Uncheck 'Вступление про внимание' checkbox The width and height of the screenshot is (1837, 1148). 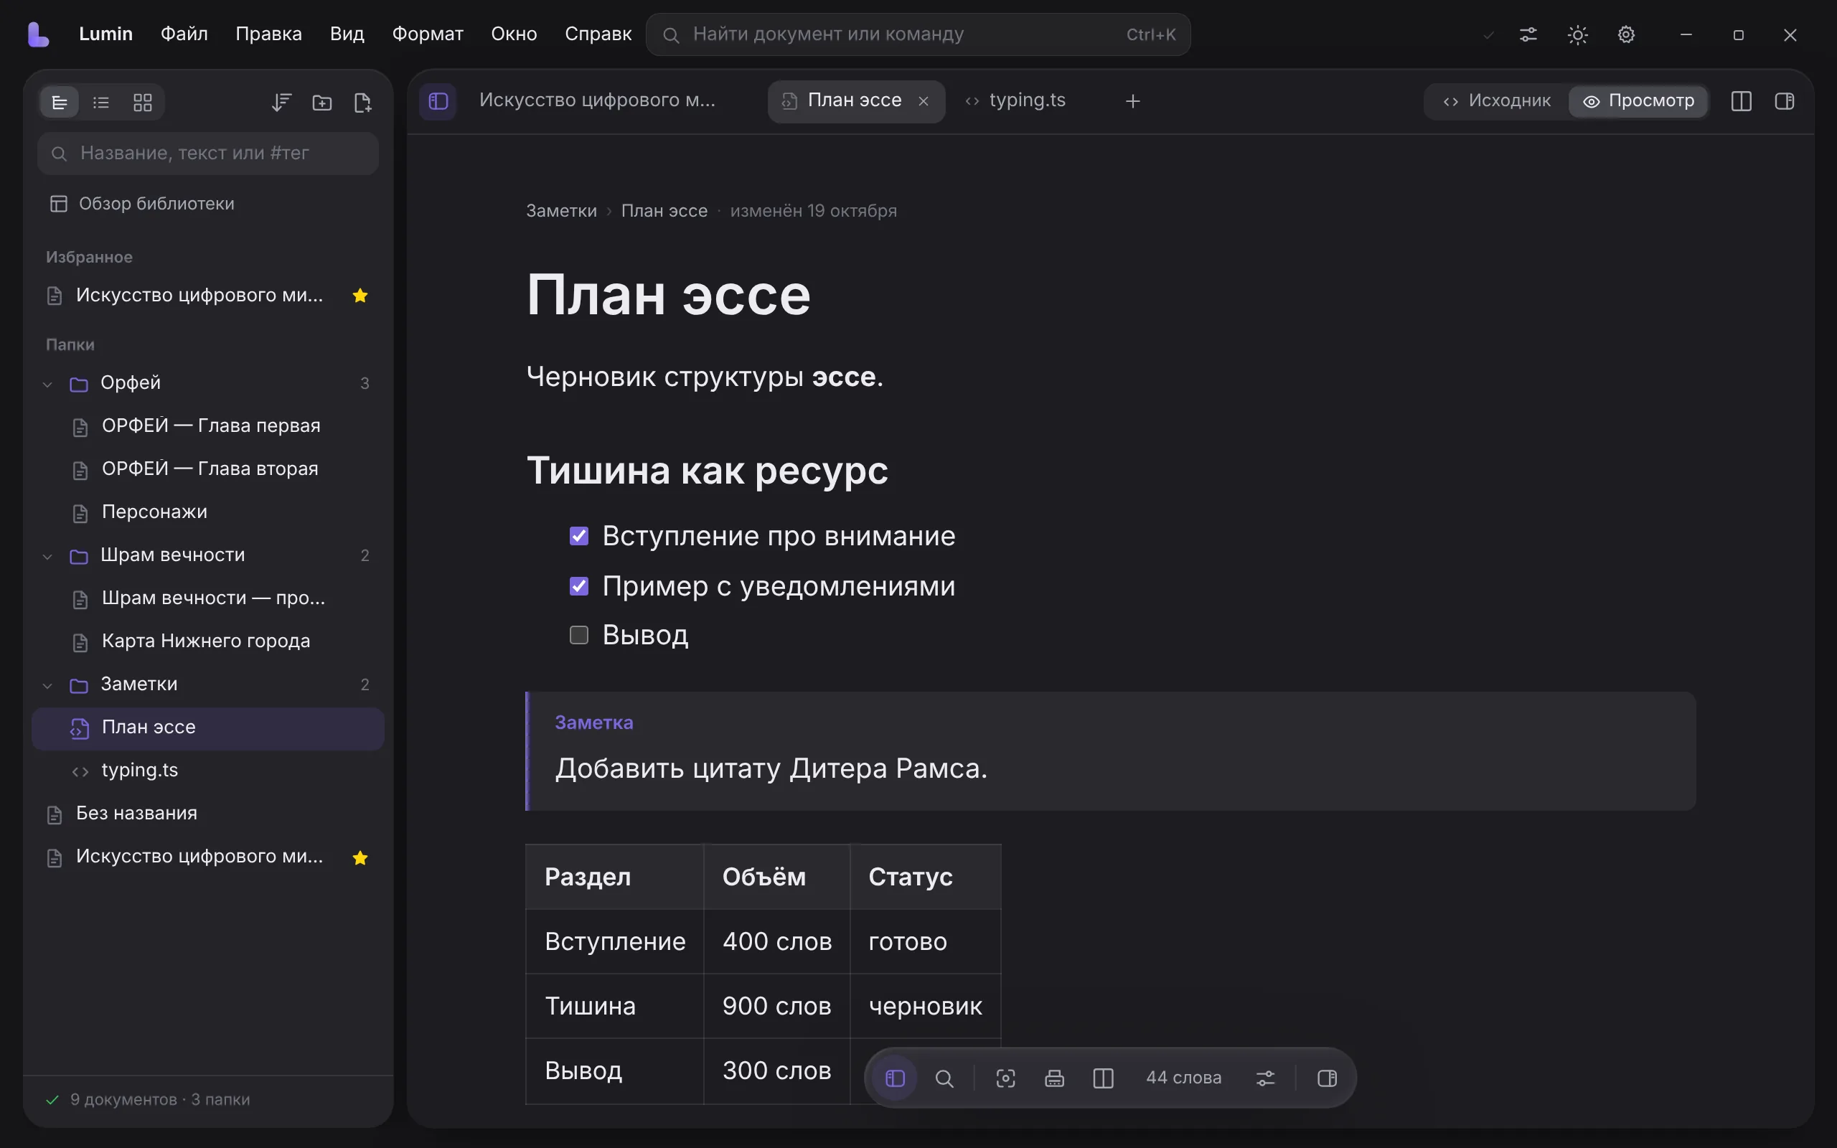pyautogui.click(x=579, y=536)
